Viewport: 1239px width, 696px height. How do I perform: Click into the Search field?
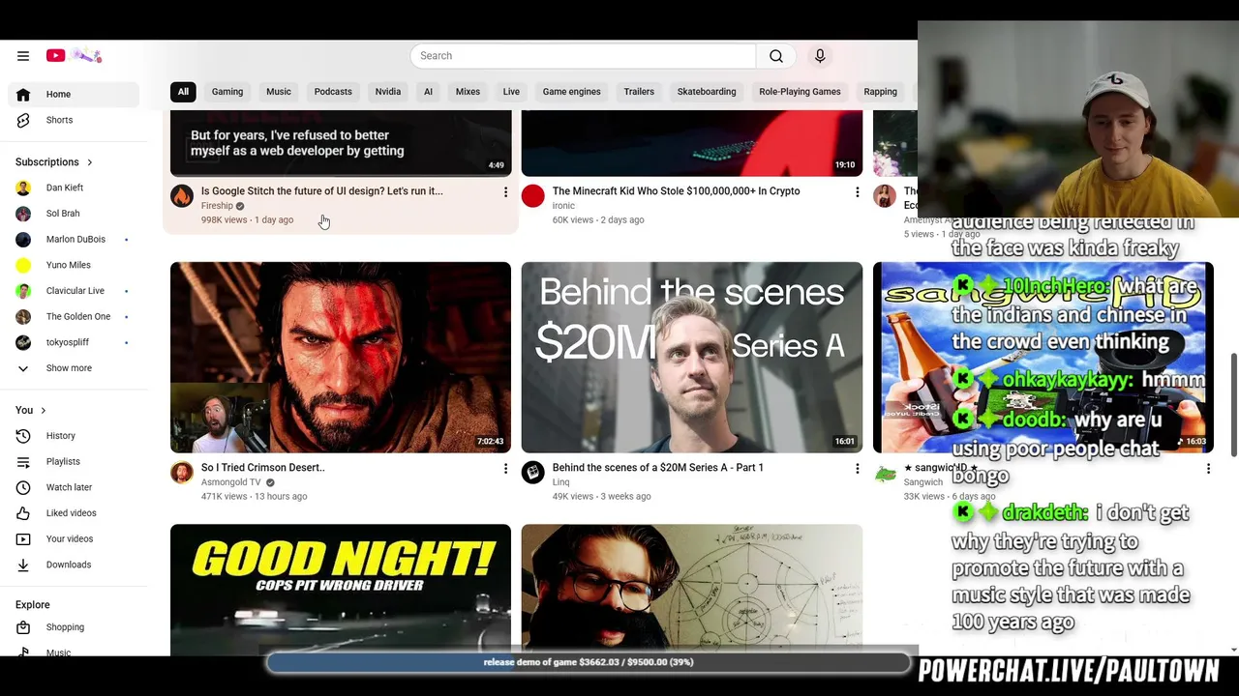coord(583,56)
